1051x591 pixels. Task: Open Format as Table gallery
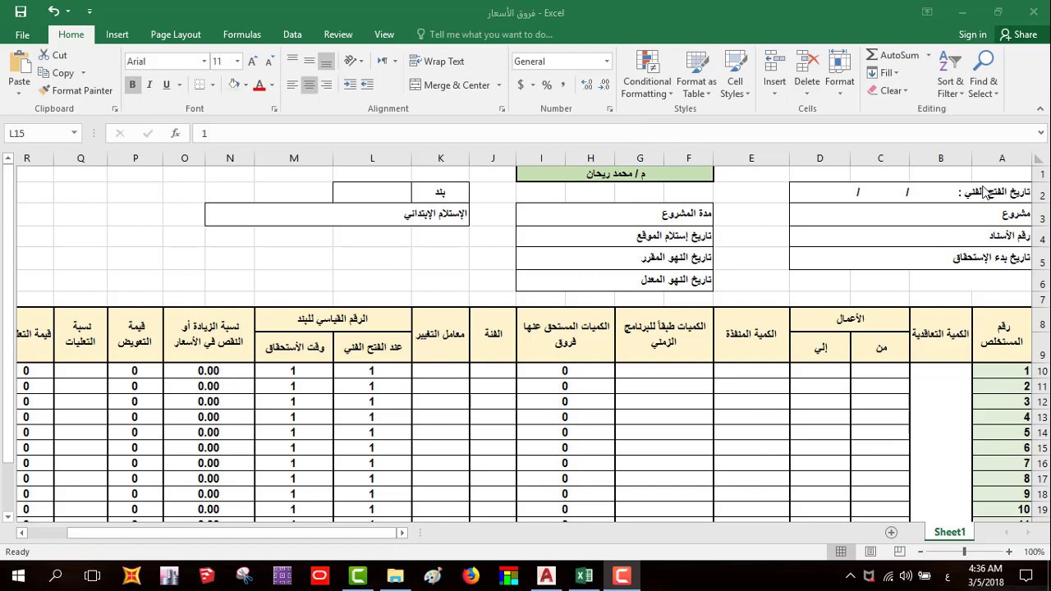tap(696, 75)
